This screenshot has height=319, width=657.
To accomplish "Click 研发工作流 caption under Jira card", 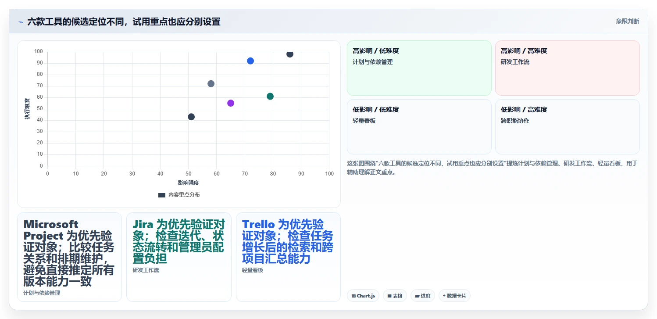I will point(146,270).
